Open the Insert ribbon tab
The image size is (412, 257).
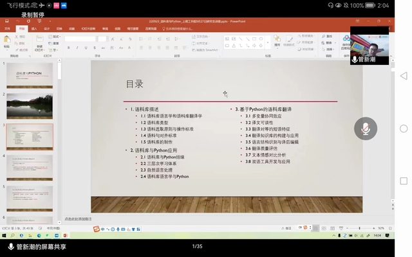(x=35, y=29)
